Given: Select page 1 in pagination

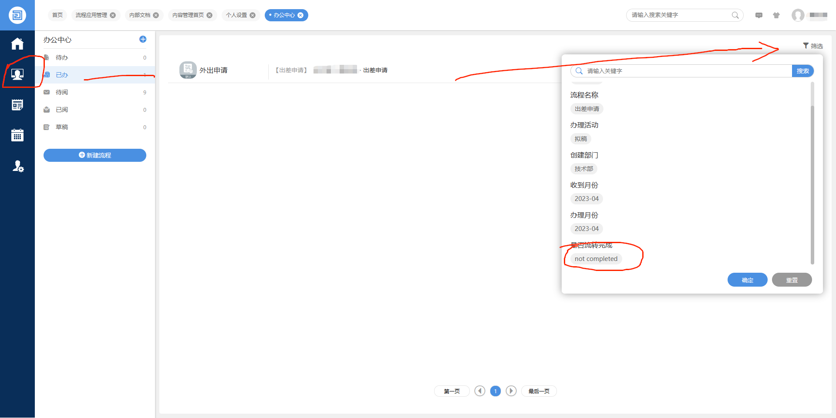Looking at the screenshot, I should coord(496,391).
